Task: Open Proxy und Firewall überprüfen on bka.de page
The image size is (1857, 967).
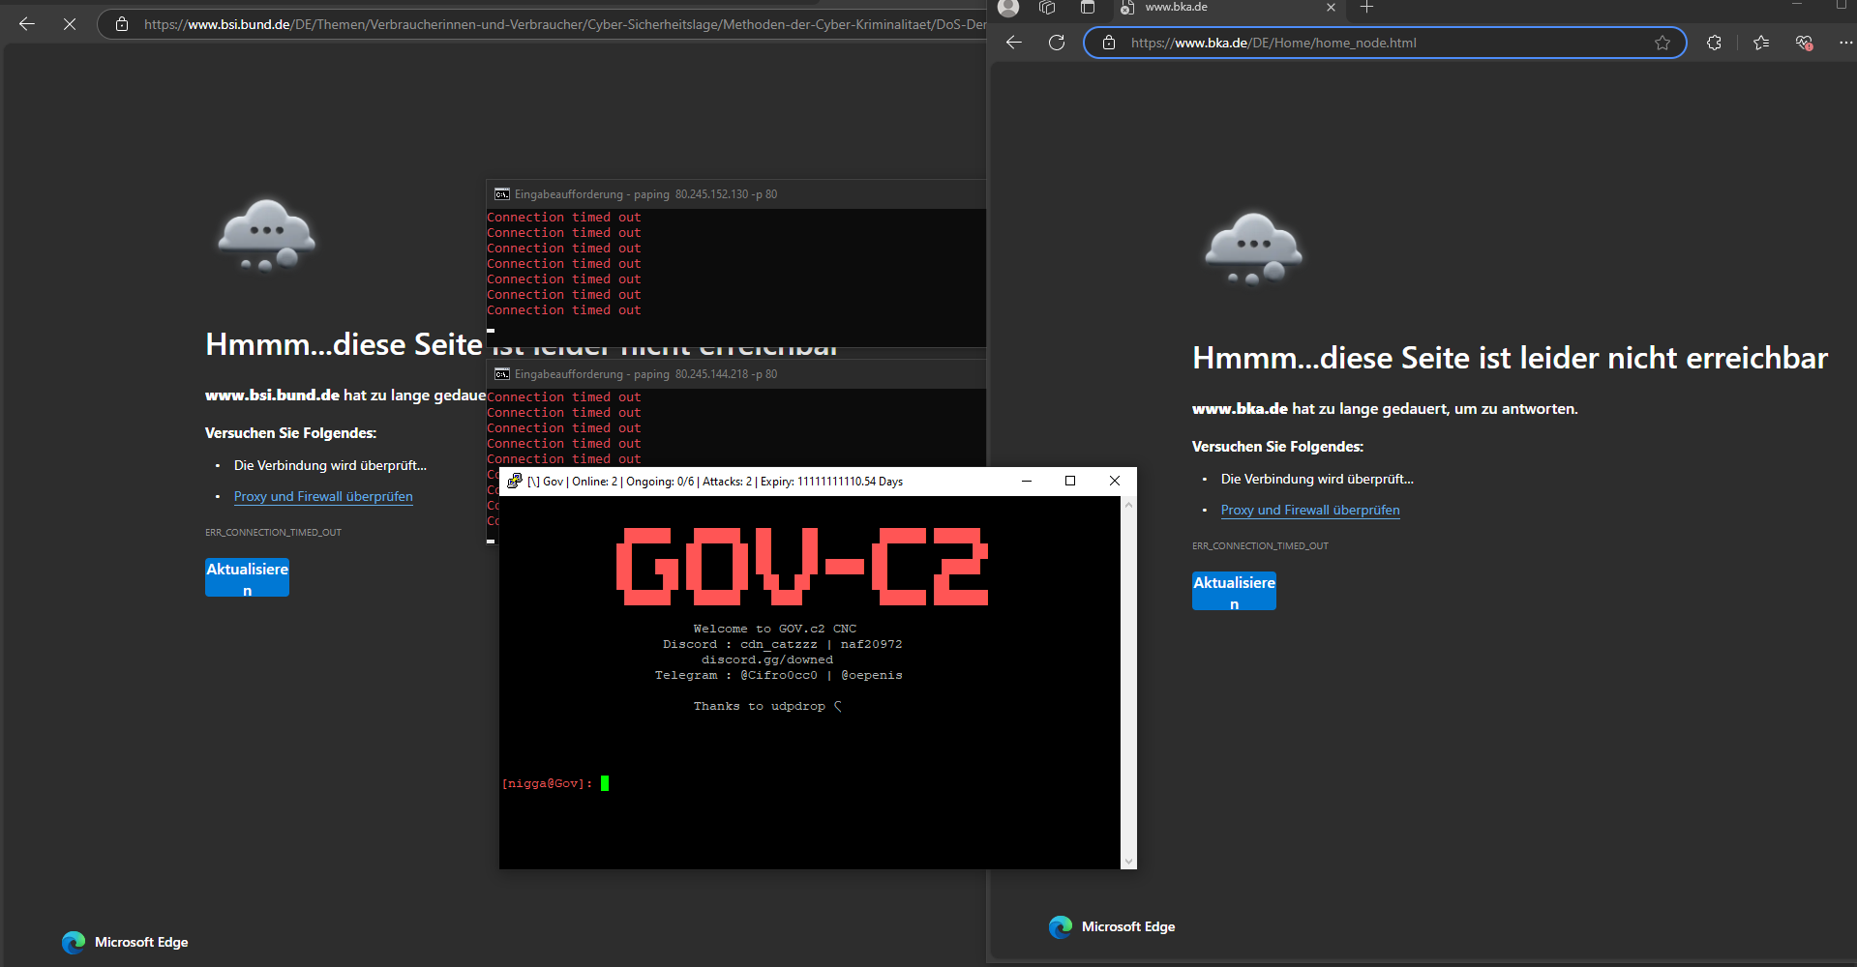Action: tap(1310, 510)
